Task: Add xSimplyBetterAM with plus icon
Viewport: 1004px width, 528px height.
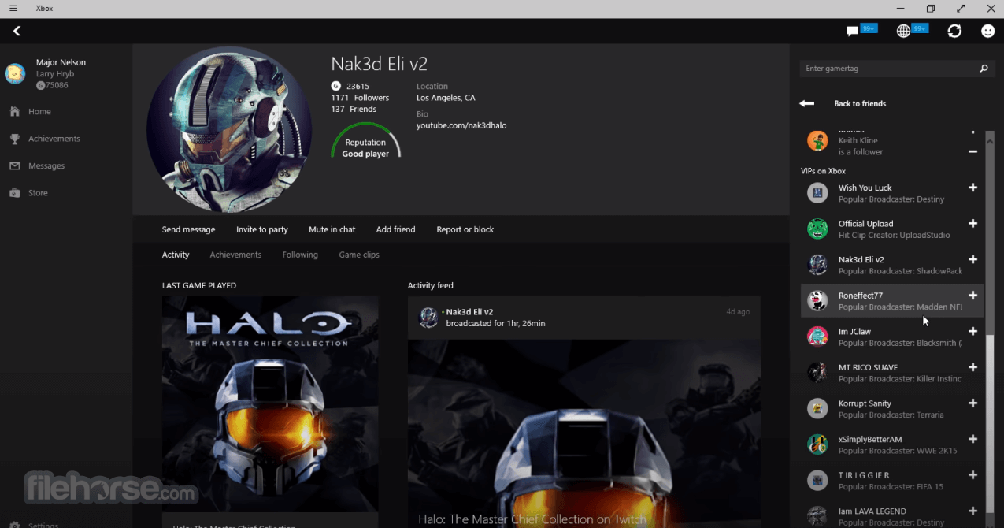Action: (973, 439)
